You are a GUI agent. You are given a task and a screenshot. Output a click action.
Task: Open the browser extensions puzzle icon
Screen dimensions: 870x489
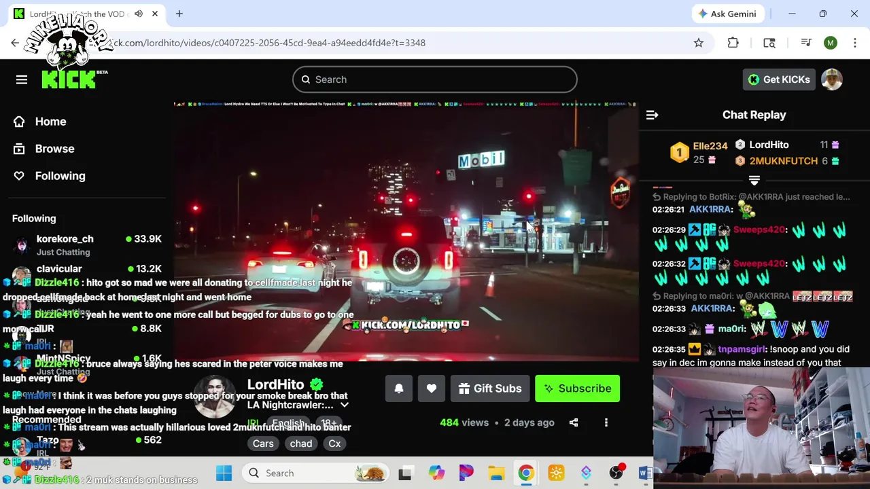click(733, 43)
